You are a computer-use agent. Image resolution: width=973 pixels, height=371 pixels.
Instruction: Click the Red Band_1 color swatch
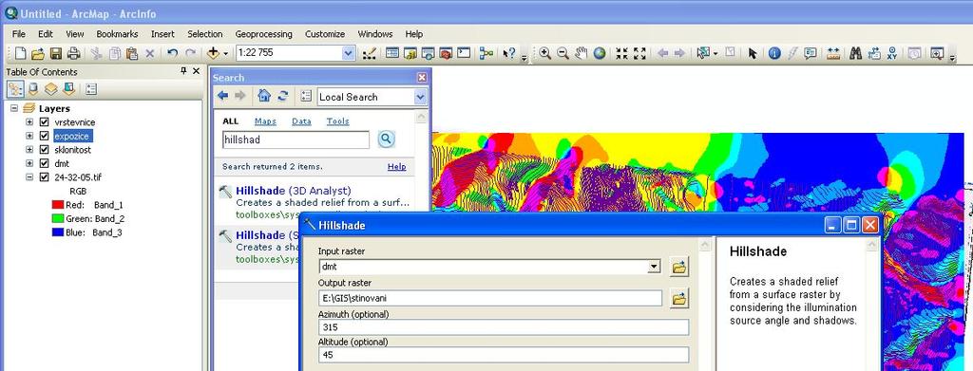point(58,204)
